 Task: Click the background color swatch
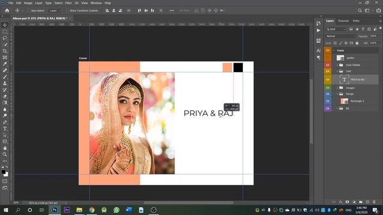click(6, 174)
